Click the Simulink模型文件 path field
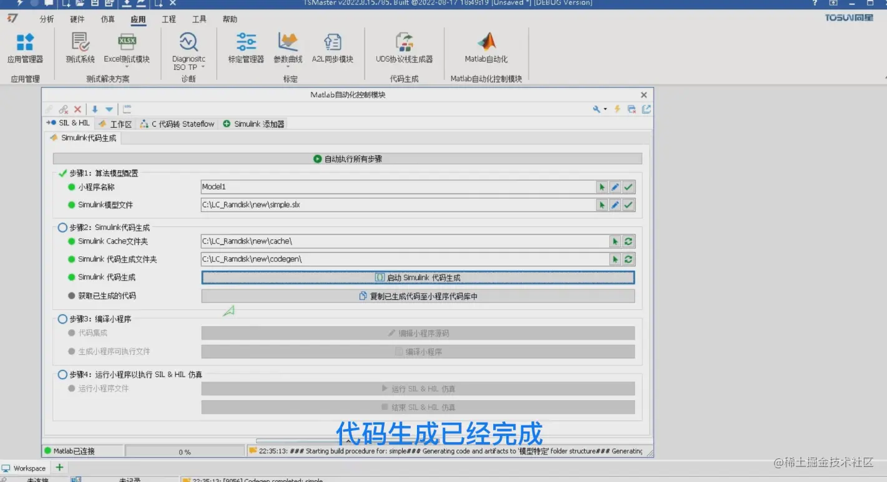 398,205
